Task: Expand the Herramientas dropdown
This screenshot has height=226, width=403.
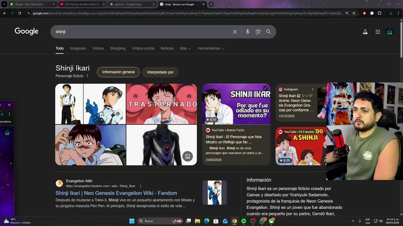Action: point(211,48)
